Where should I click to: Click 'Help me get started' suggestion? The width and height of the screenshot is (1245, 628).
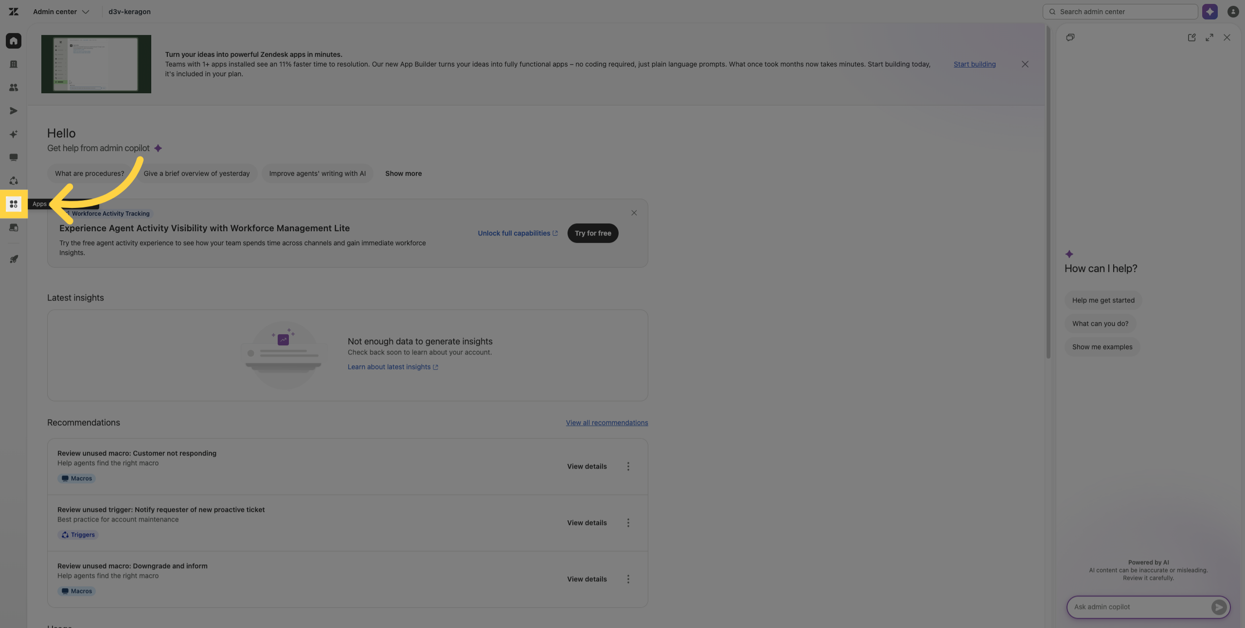pyautogui.click(x=1103, y=300)
